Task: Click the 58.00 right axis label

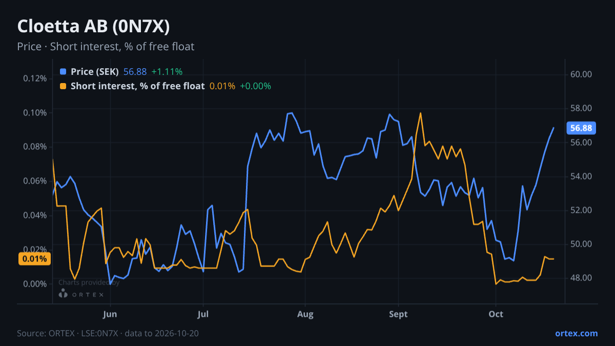Action: [581, 108]
